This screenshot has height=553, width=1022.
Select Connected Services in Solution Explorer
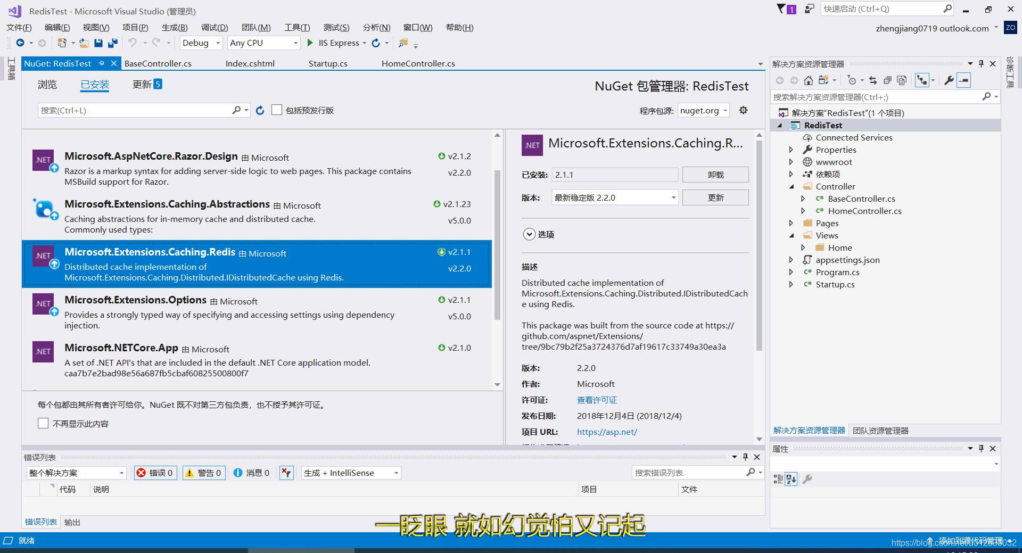click(854, 137)
